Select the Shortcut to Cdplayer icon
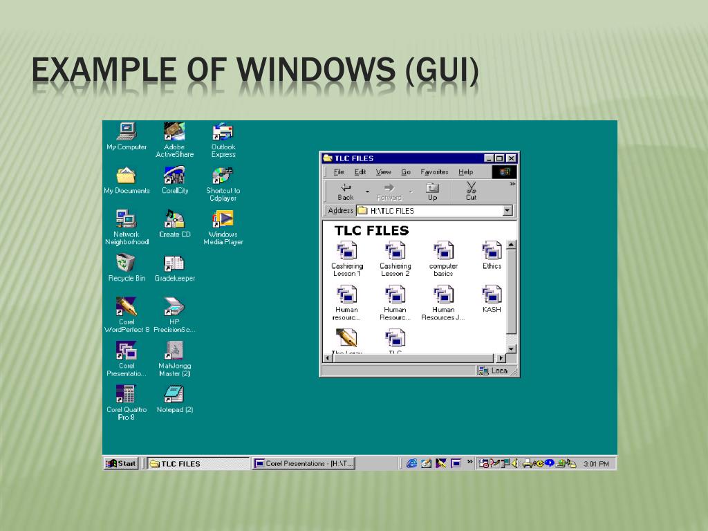 (x=223, y=184)
